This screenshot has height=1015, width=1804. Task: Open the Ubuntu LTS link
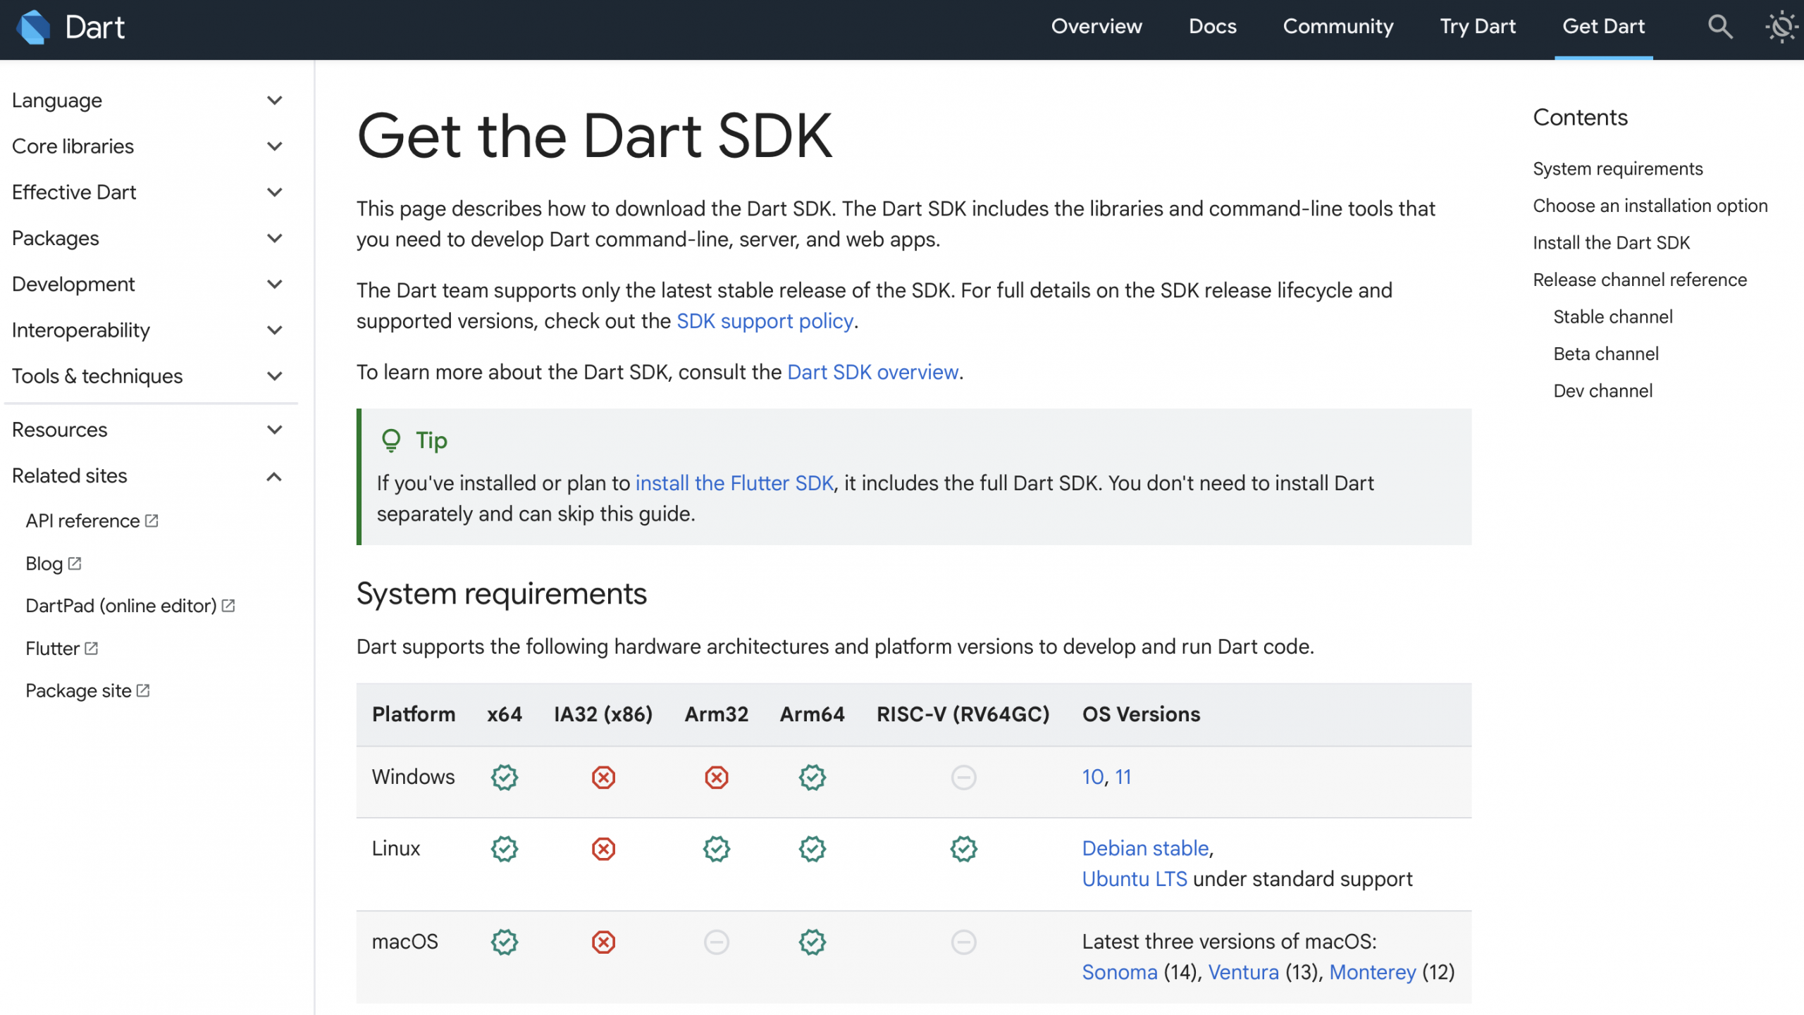point(1134,879)
